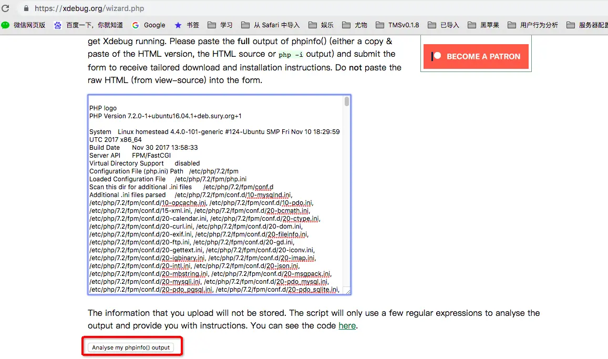Screen dimensions: 608x359
Task: Open the 'here' source code link
Action: 347,326
